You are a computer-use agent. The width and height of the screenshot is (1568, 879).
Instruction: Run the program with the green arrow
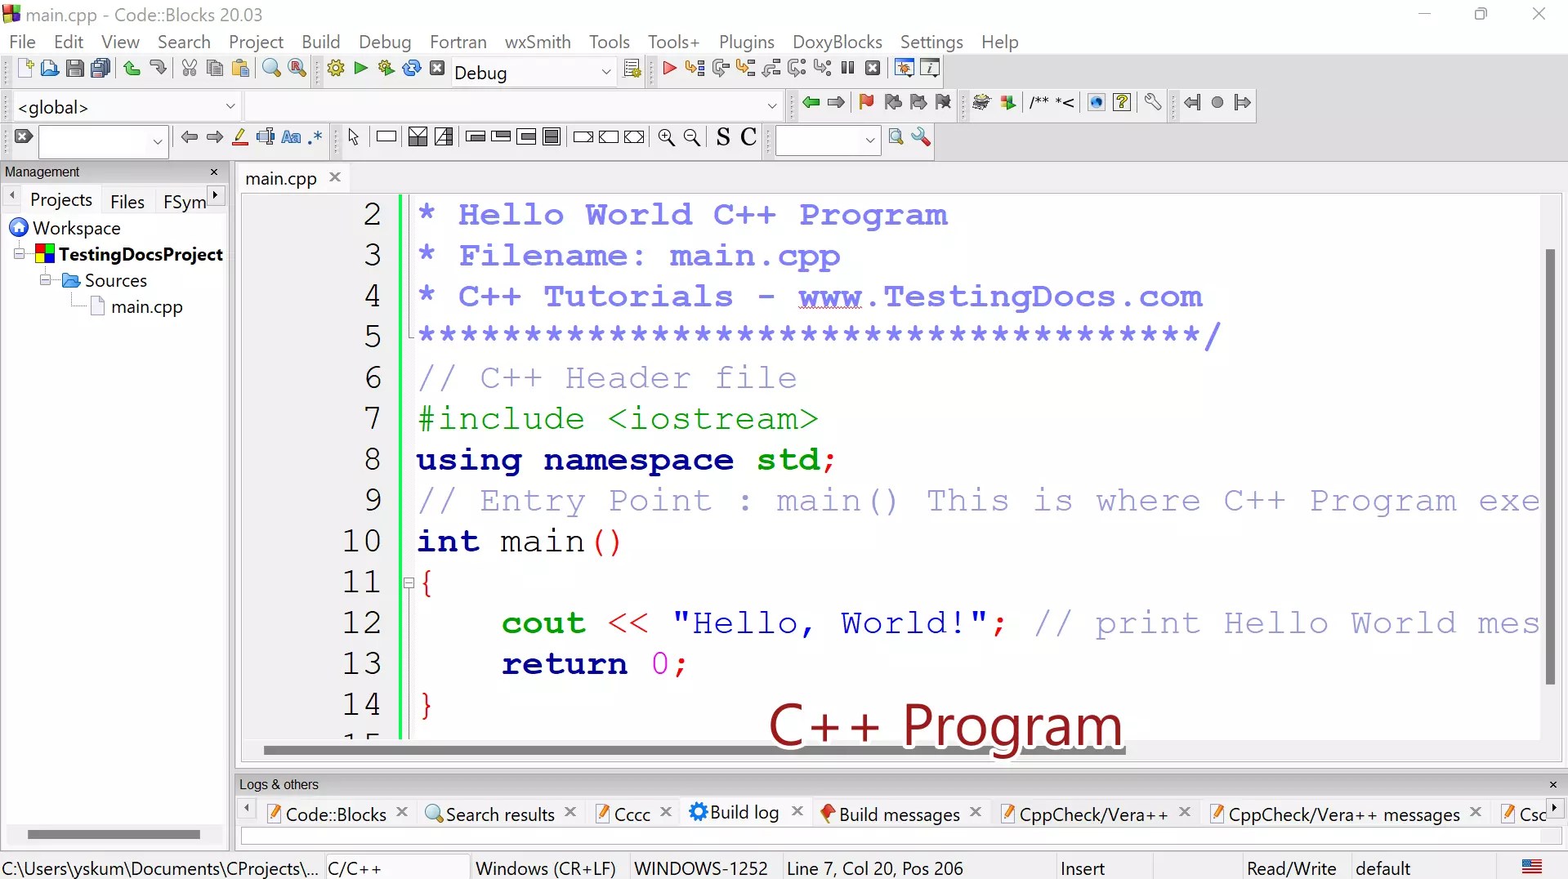360,69
